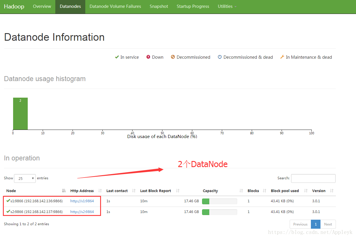Click the 17.46 GB capacity for s2
The width and height of the screenshot is (356, 238).
tap(192, 212)
